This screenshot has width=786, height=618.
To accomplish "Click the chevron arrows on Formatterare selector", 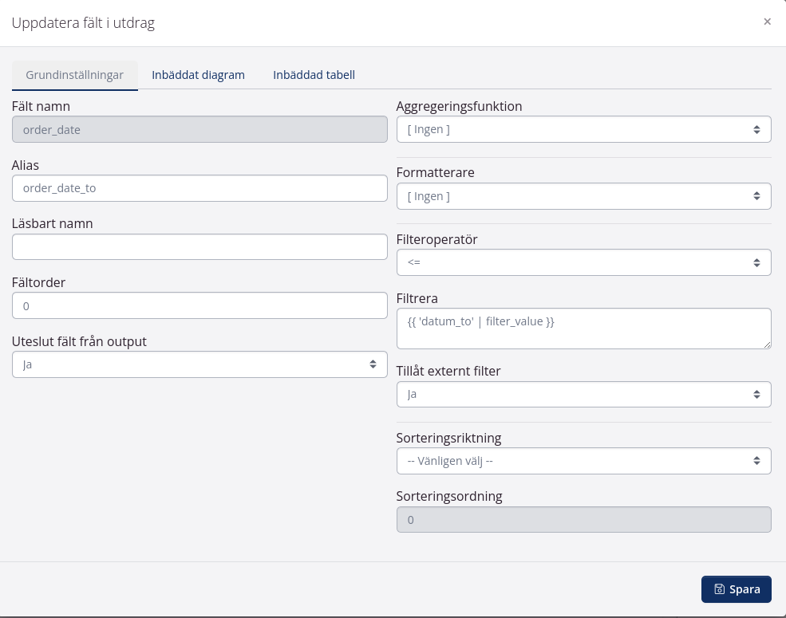I will click(756, 195).
